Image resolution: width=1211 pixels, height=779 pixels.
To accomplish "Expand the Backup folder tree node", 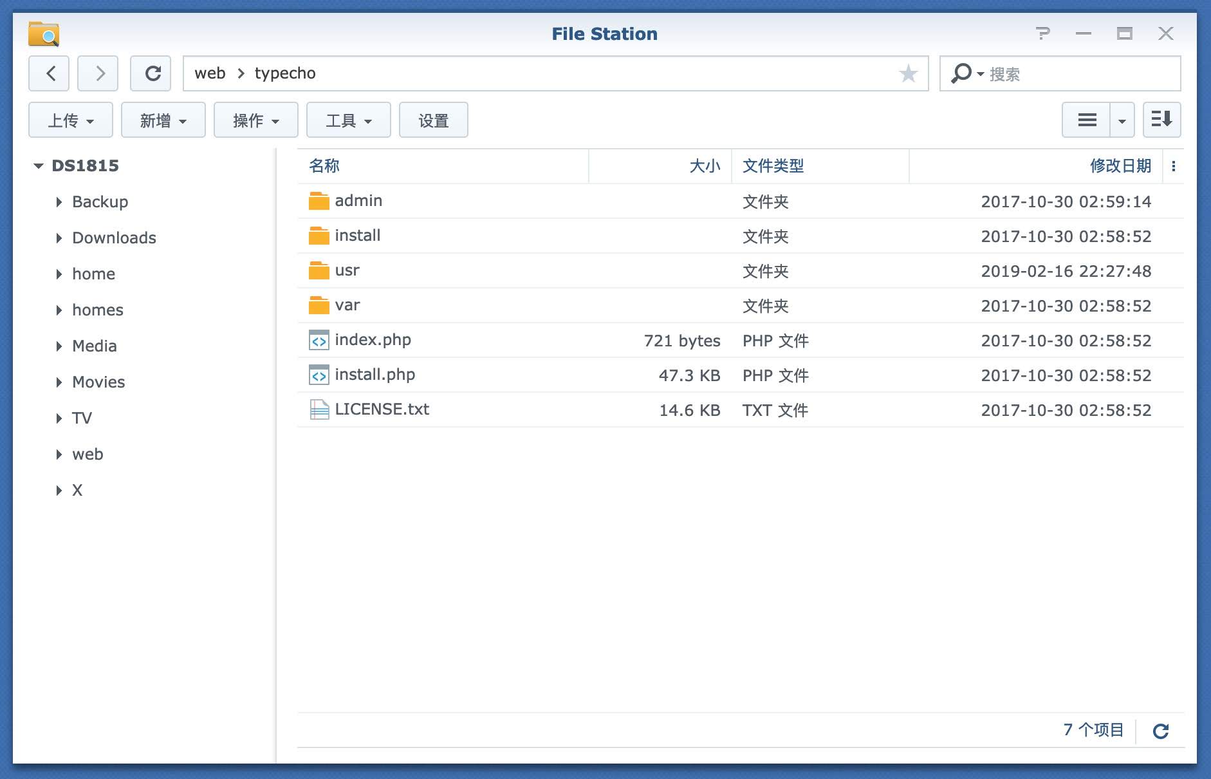I will (x=59, y=202).
